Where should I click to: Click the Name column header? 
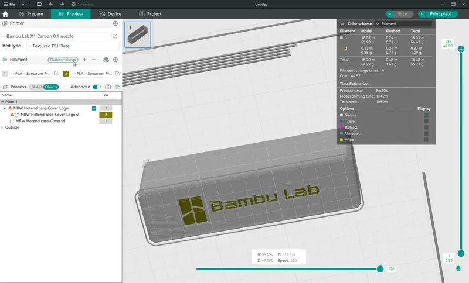click(x=6, y=95)
